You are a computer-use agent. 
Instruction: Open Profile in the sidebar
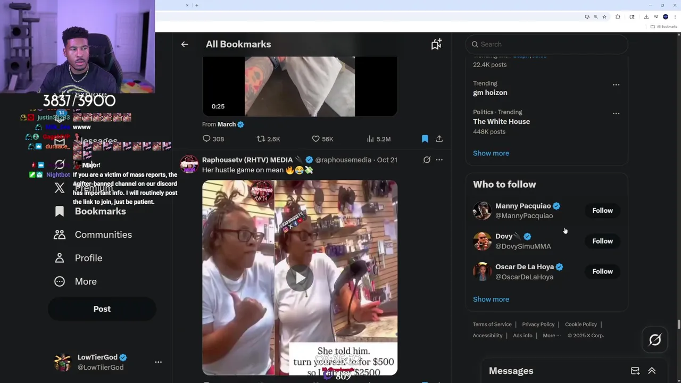pyautogui.click(x=78, y=258)
